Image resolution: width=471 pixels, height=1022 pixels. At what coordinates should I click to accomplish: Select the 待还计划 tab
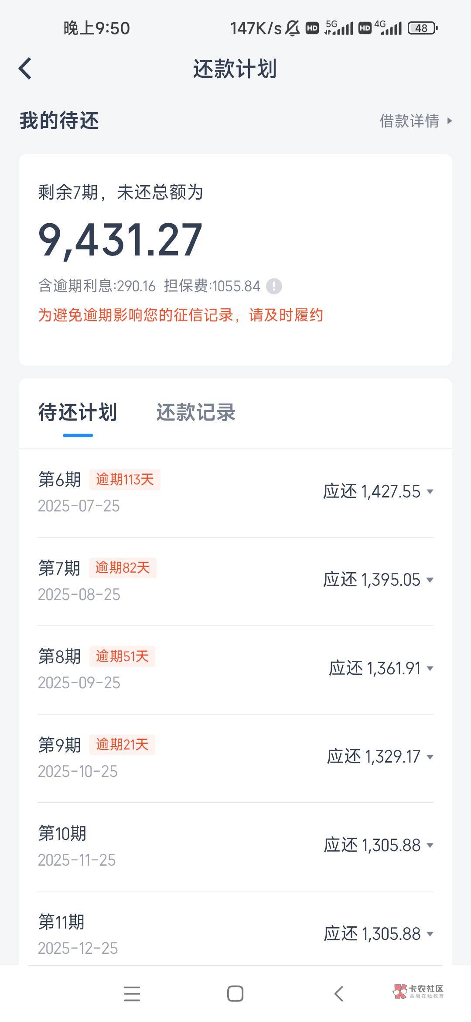[78, 412]
